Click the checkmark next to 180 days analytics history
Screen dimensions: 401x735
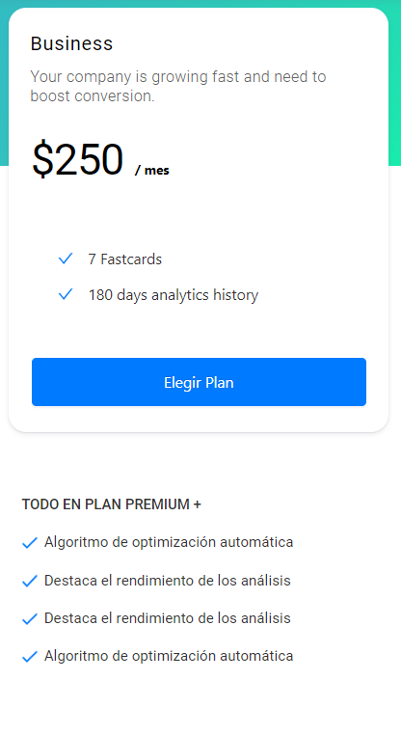click(66, 294)
